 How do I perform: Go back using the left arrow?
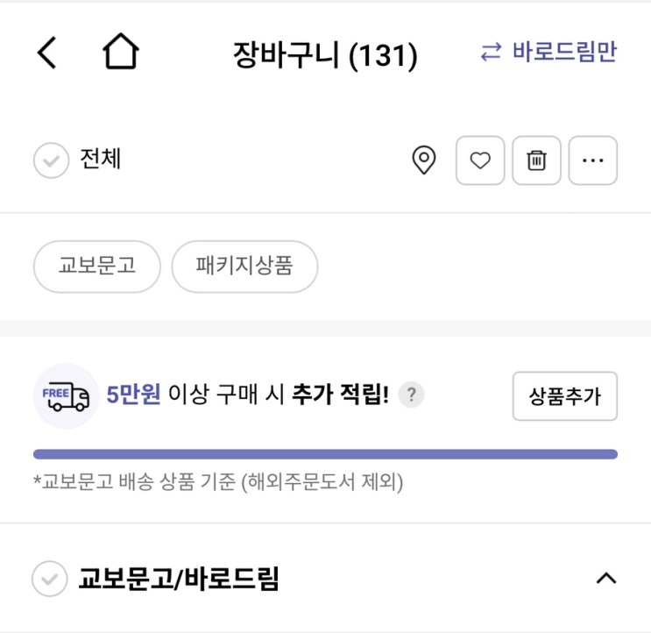click(x=47, y=53)
